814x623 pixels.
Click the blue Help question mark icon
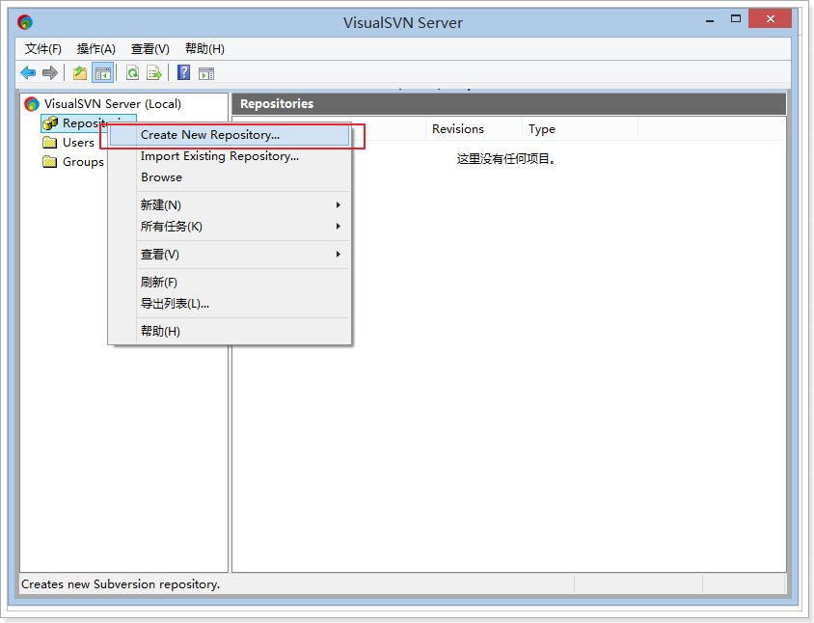[184, 72]
